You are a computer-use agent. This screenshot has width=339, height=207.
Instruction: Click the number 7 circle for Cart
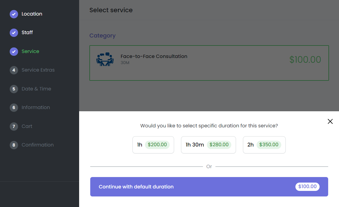pos(14,126)
